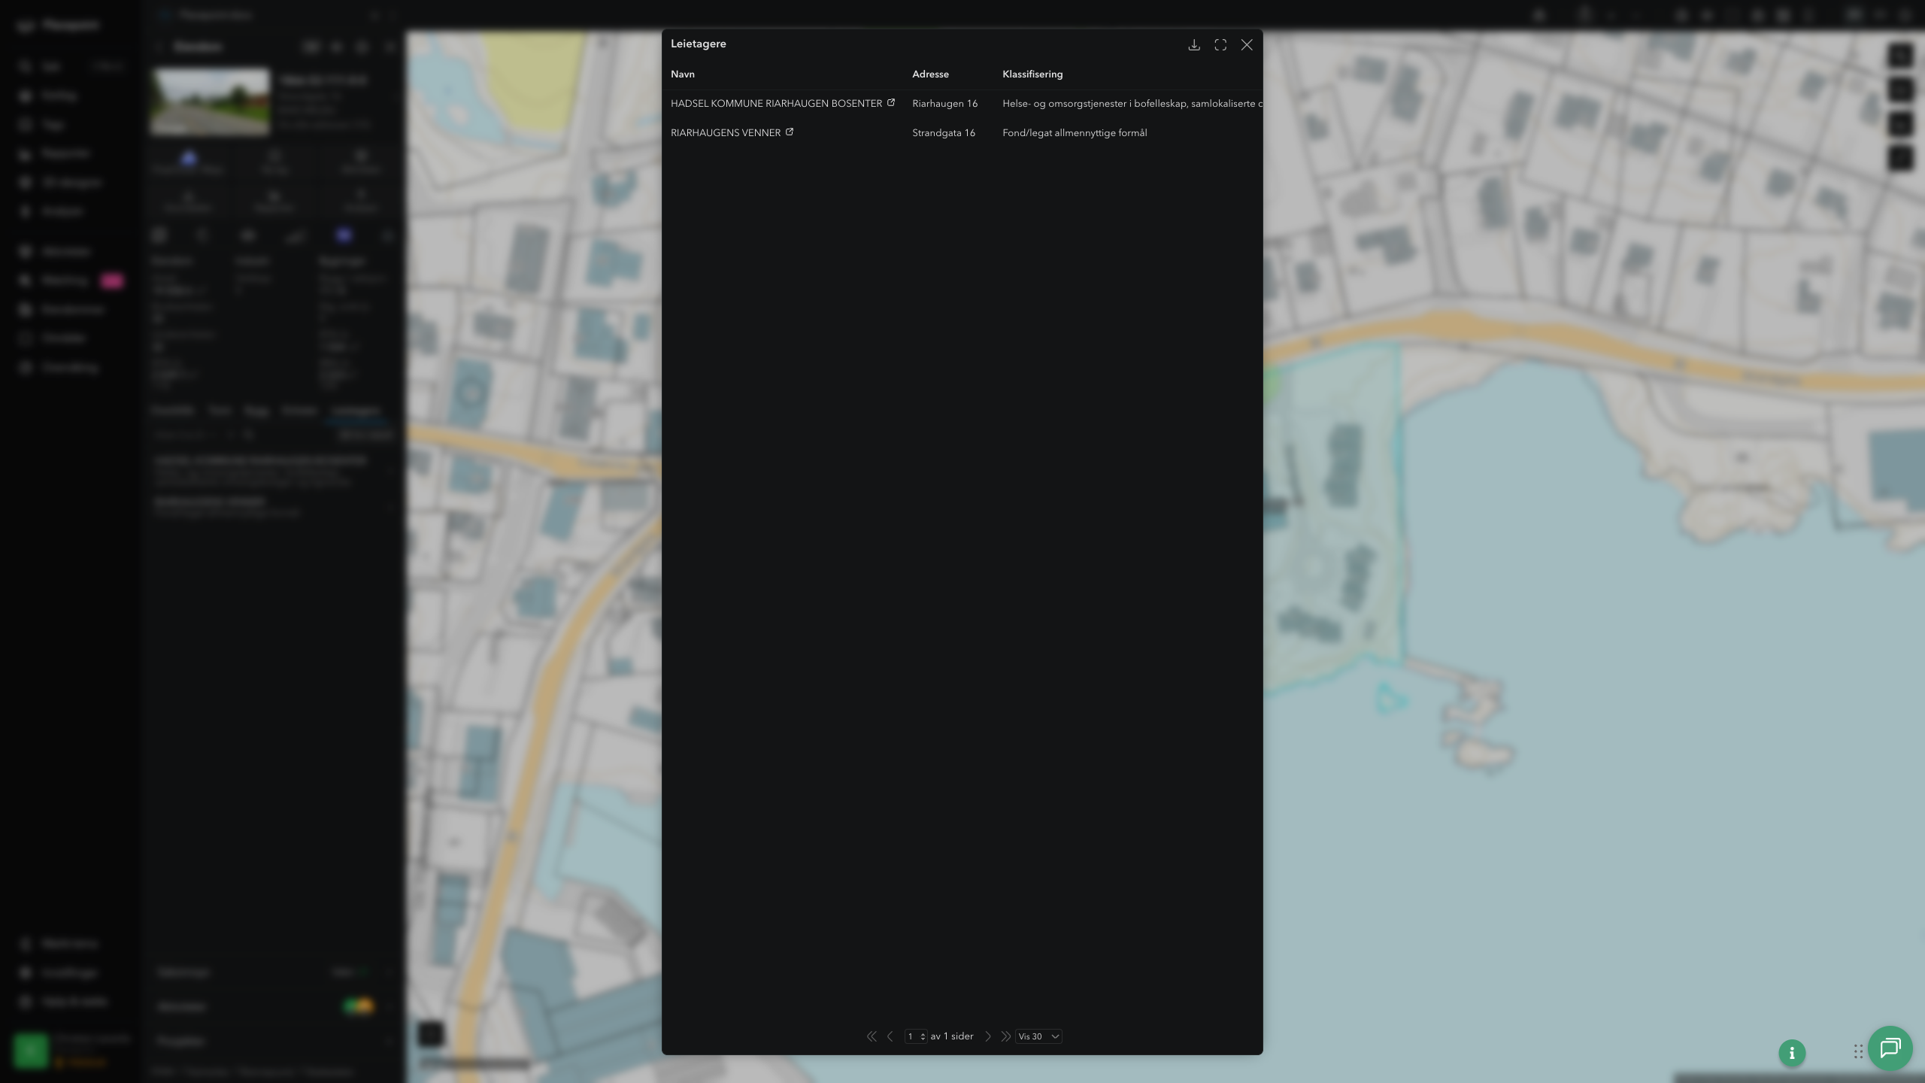Click address cell Strandgata 16

[944, 132]
